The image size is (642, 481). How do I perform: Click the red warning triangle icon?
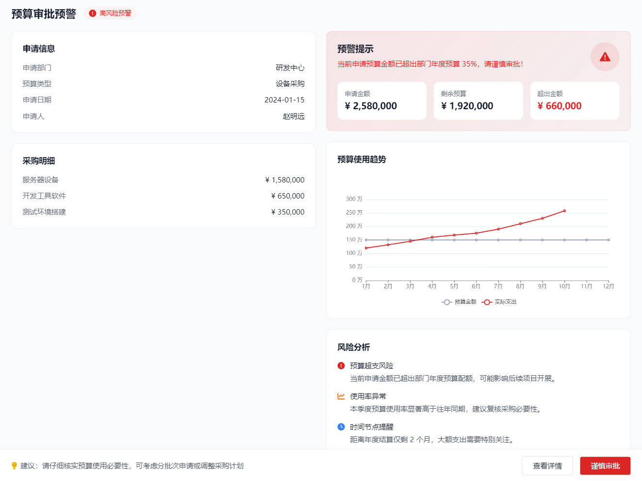pos(605,57)
